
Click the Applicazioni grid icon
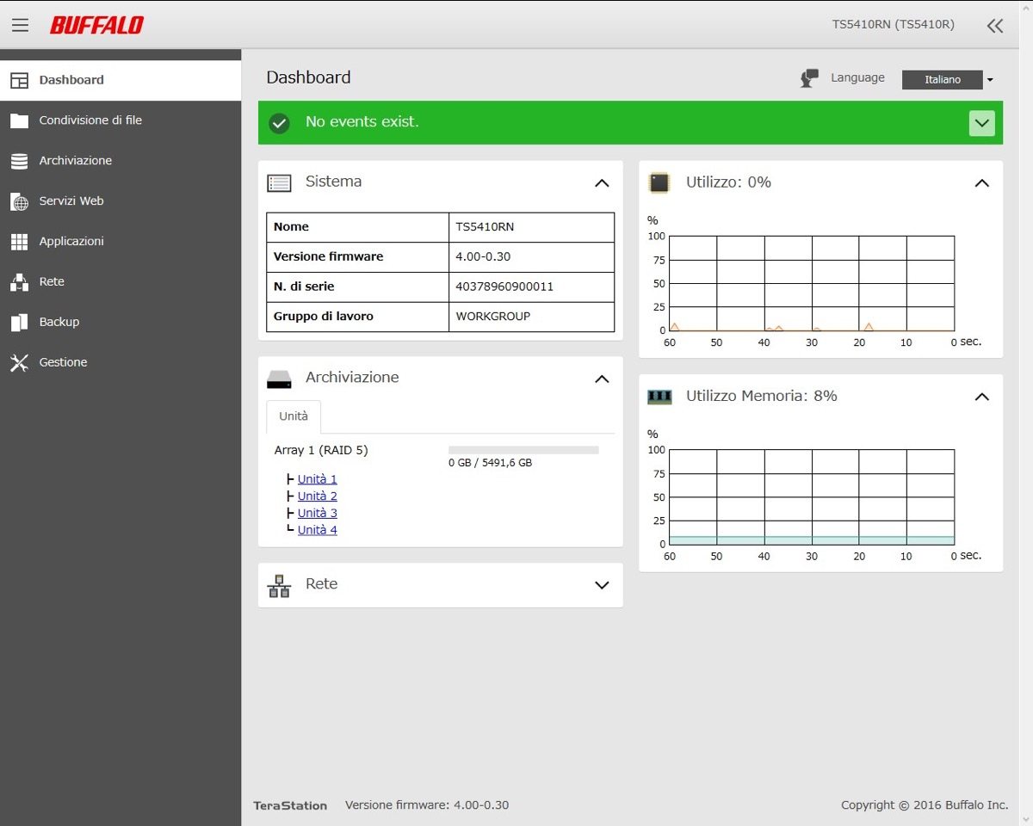click(20, 242)
